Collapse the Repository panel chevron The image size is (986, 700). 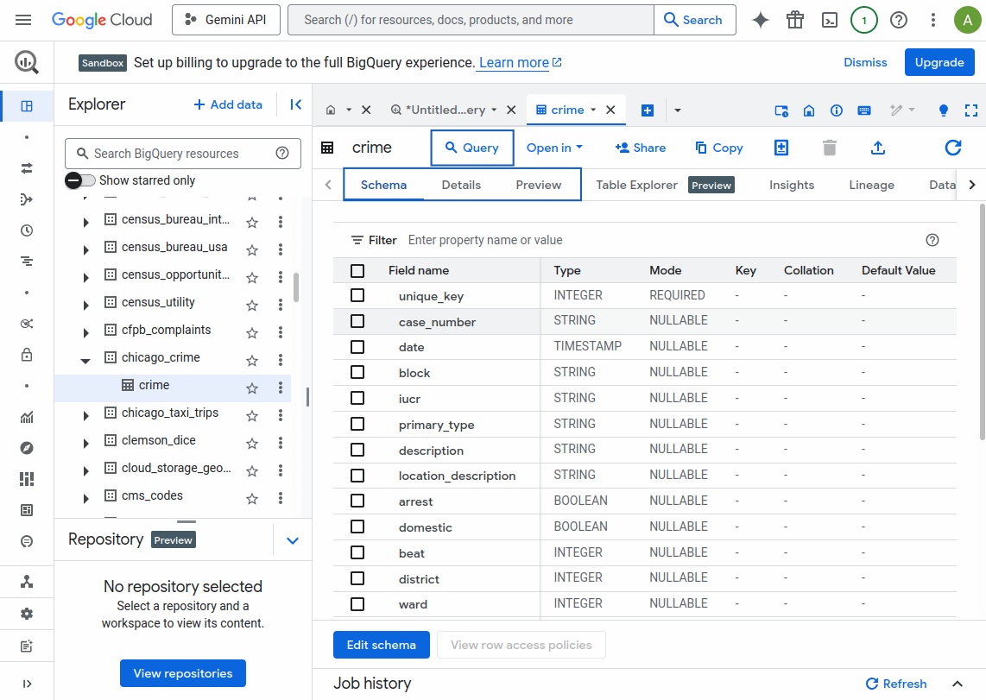point(293,540)
